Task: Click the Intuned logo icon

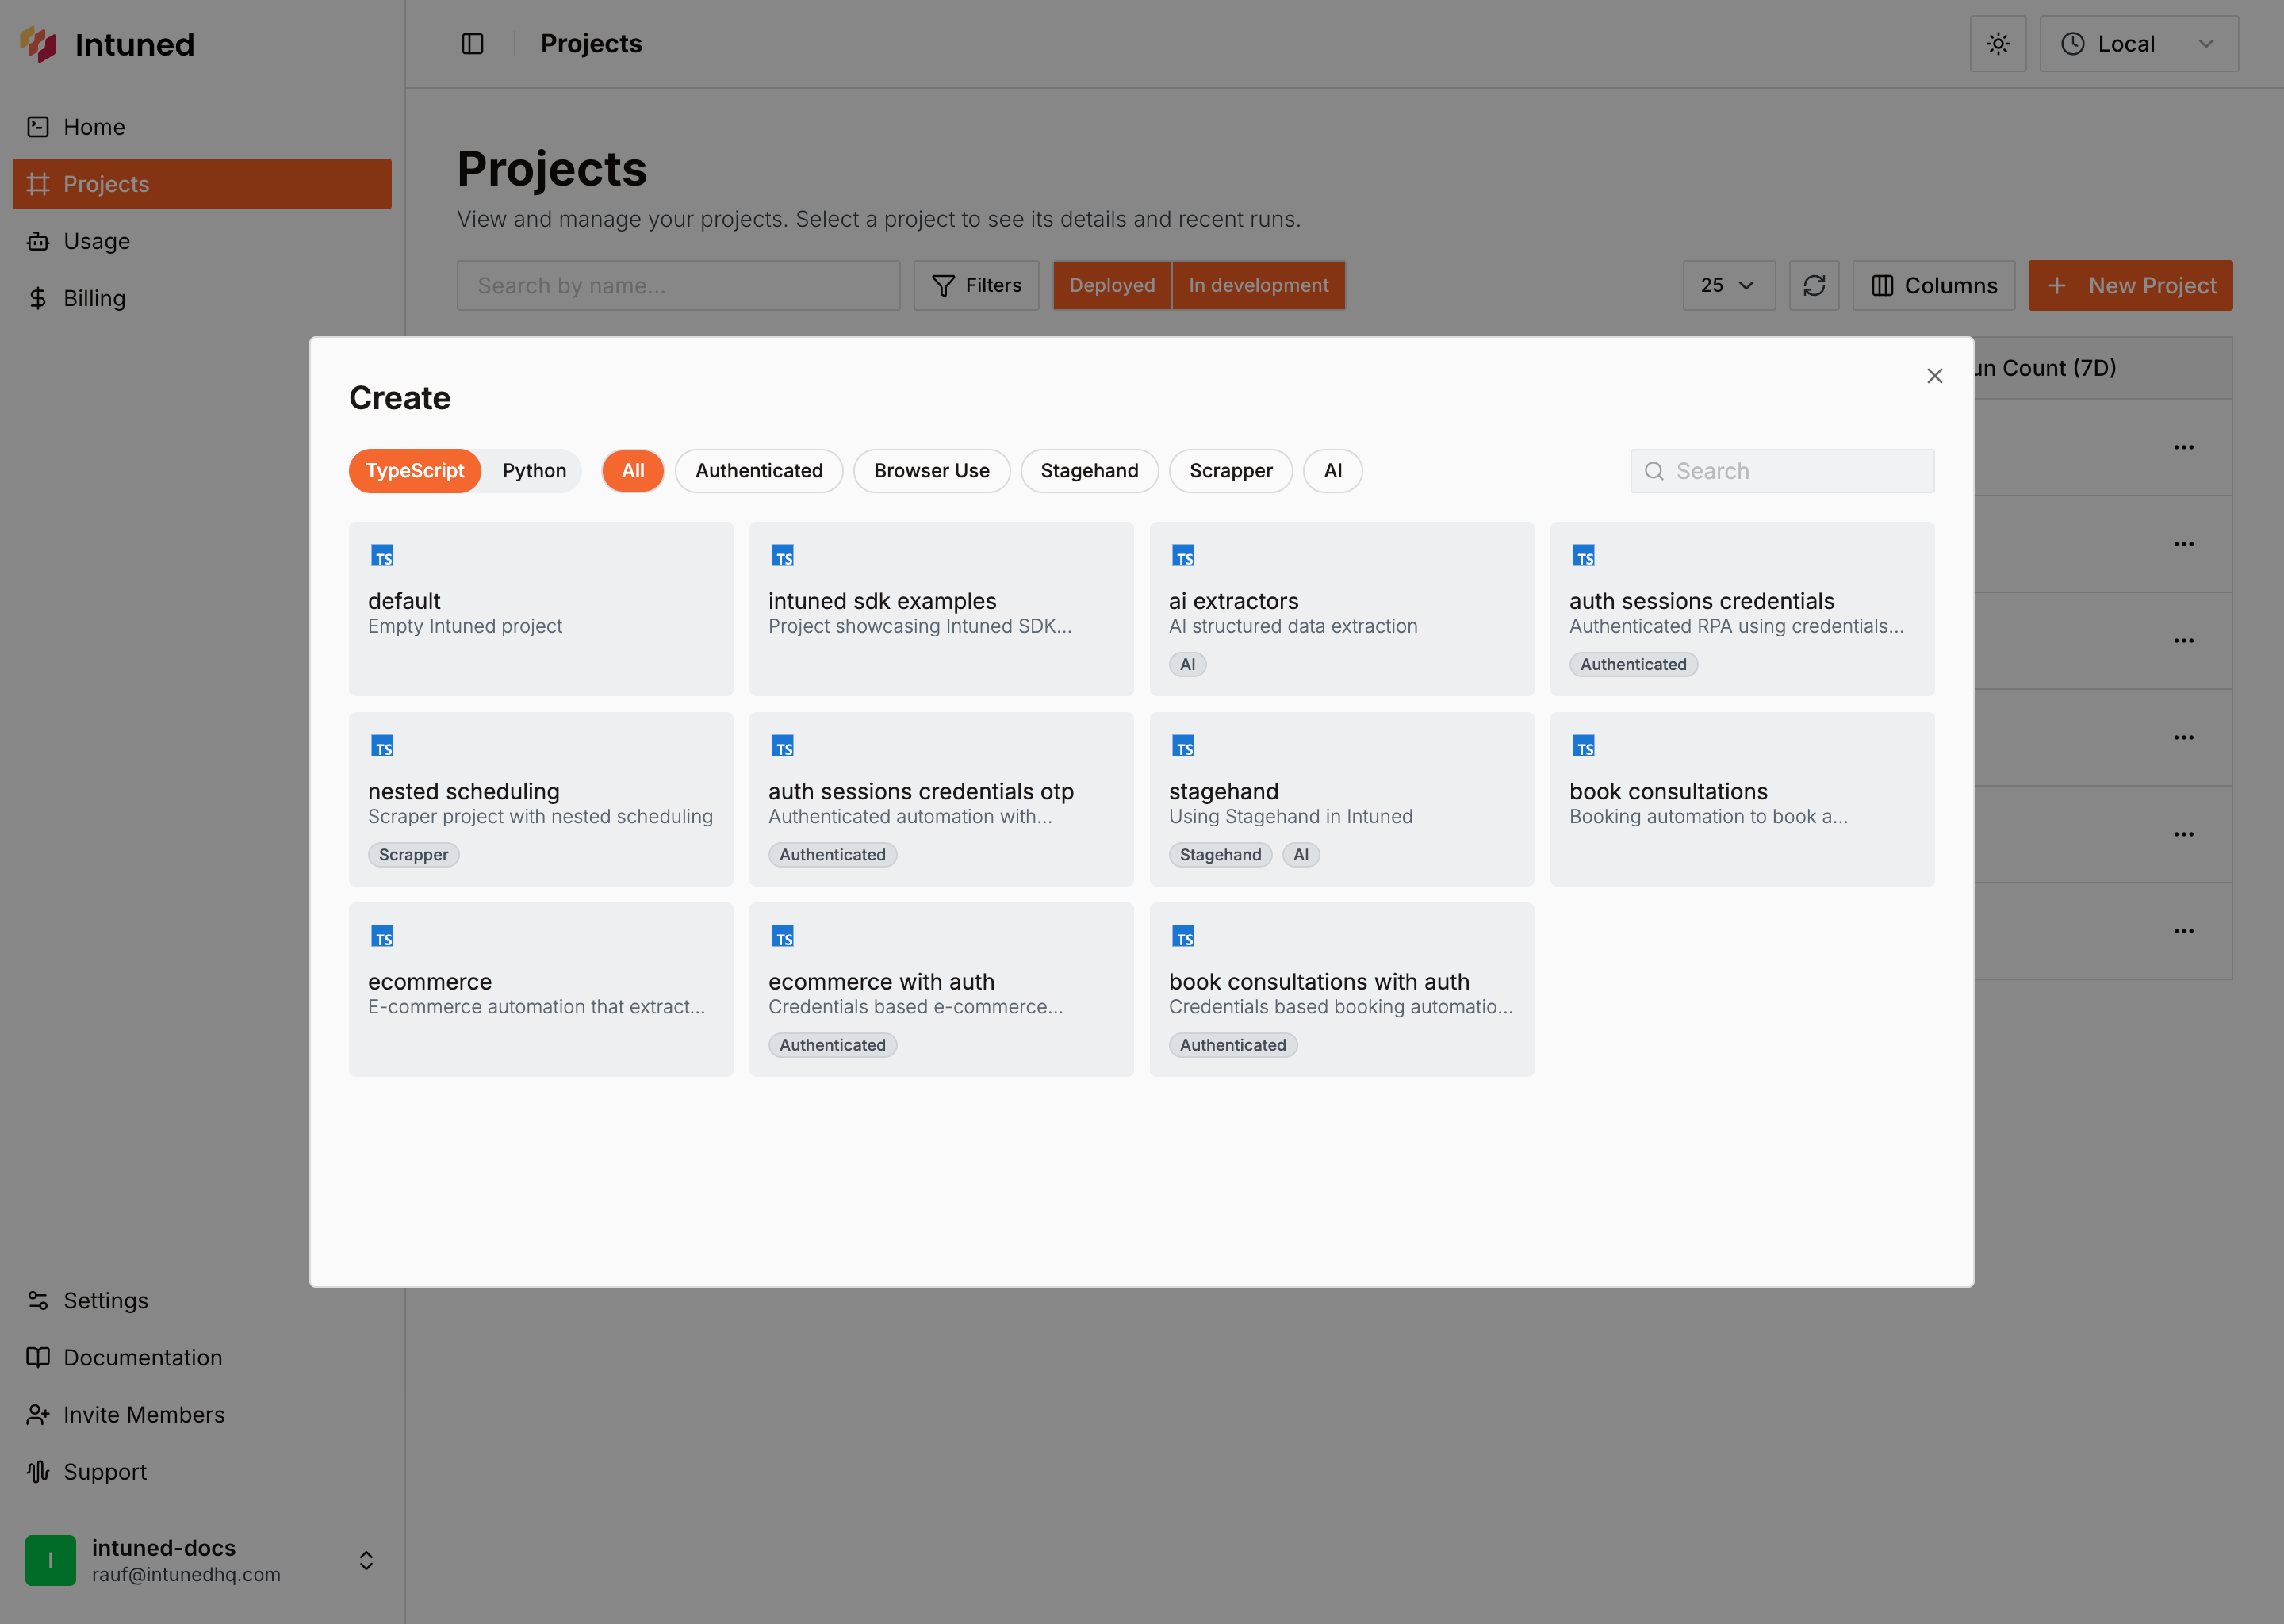Action: click(38, 43)
